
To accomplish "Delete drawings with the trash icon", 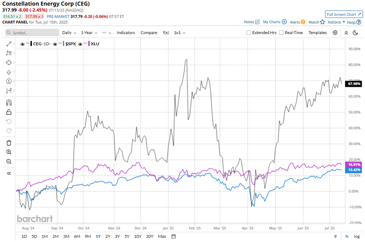I will (9, 143).
